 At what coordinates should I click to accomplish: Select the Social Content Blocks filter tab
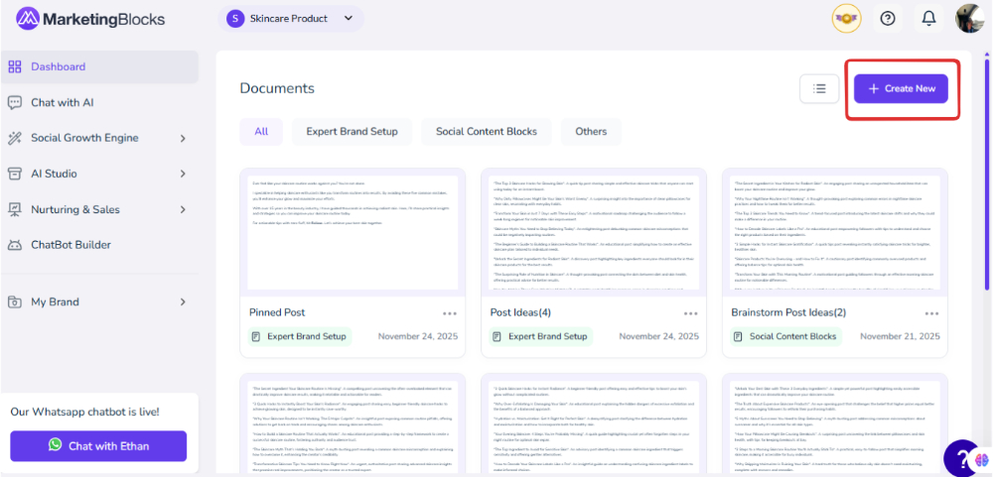[x=486, y=131]
